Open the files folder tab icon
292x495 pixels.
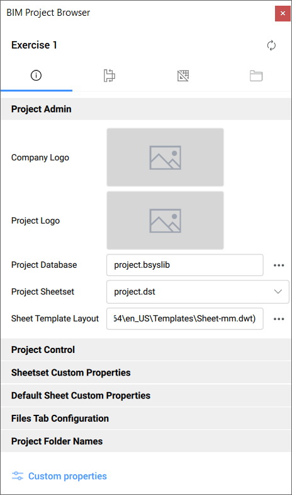[x=256, y=76]
